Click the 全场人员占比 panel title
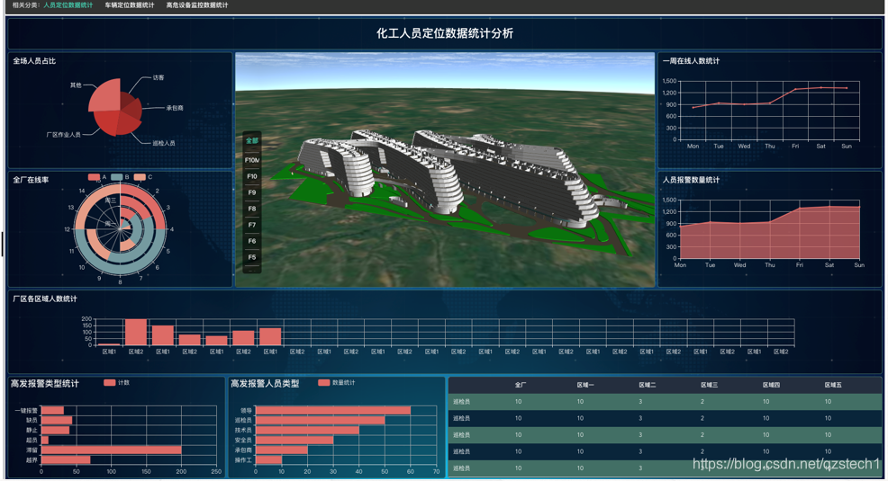This screenshot has width=888, height=481. click(x=34, y=61)
